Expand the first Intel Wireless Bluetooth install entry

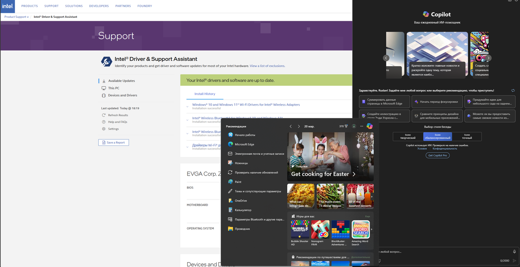click(187, 120)
